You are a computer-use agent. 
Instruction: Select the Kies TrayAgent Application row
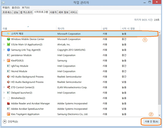tap(80, 114)
